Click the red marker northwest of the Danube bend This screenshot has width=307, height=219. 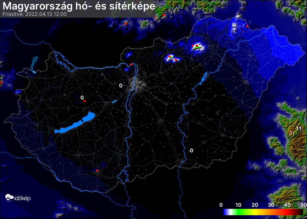tap(126, 24)
